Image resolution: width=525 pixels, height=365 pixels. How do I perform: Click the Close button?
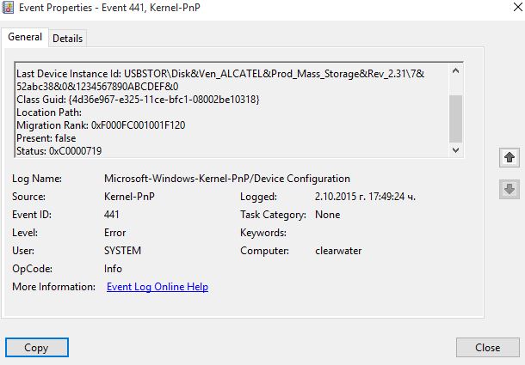pos(487,348)
